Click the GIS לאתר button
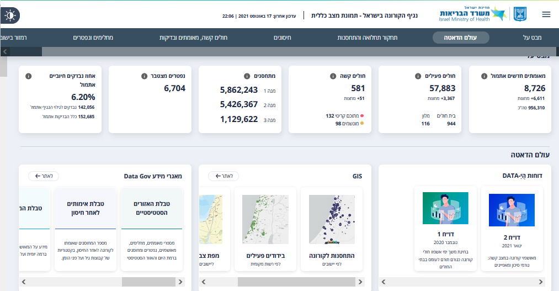 (223, 176)
